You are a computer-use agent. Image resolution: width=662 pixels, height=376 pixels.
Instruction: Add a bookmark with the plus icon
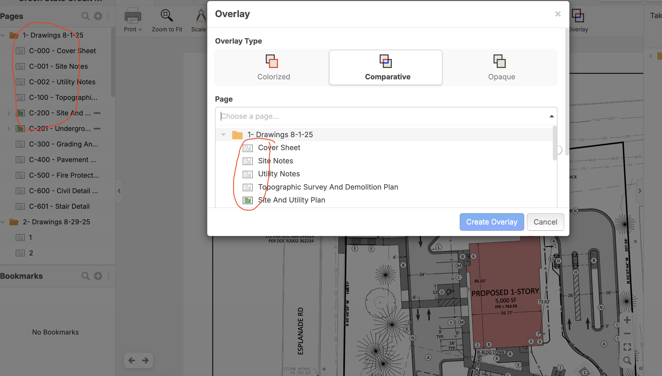[x=98, y=276]
